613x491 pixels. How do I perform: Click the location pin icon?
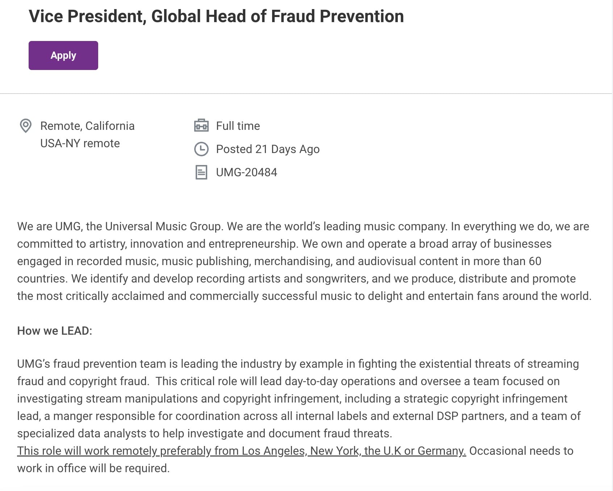pos(25,126)
